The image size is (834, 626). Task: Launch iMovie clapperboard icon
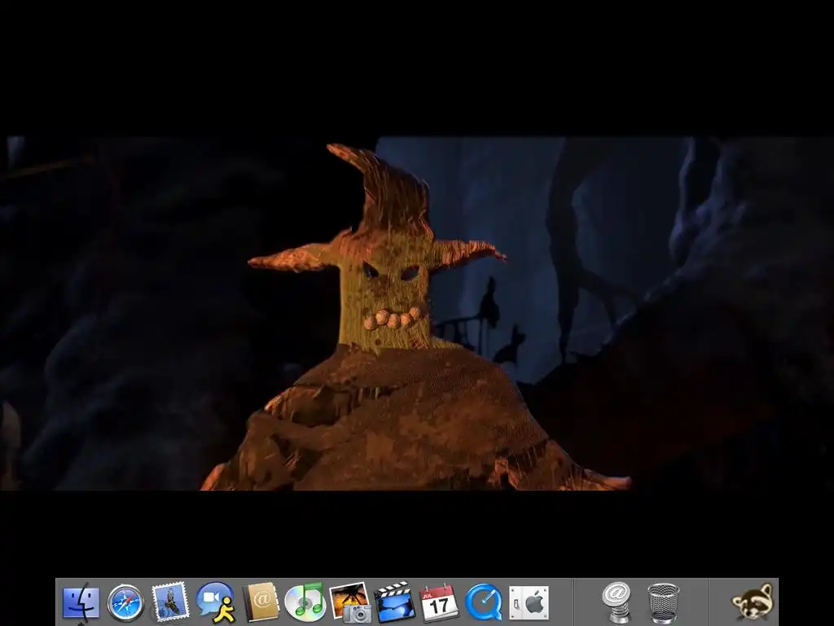click(395, 602)
